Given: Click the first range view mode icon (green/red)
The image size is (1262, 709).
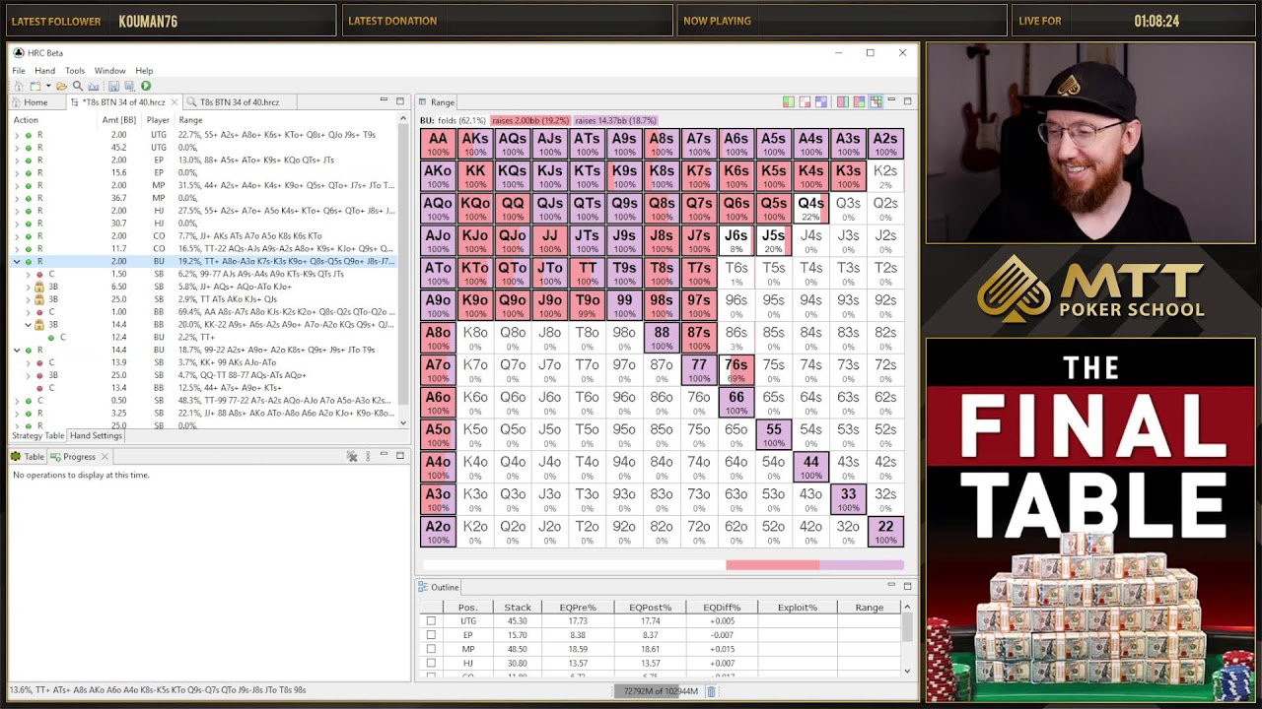Looking at the screenshot, I should pyautogui.click(x=789, y=101).
